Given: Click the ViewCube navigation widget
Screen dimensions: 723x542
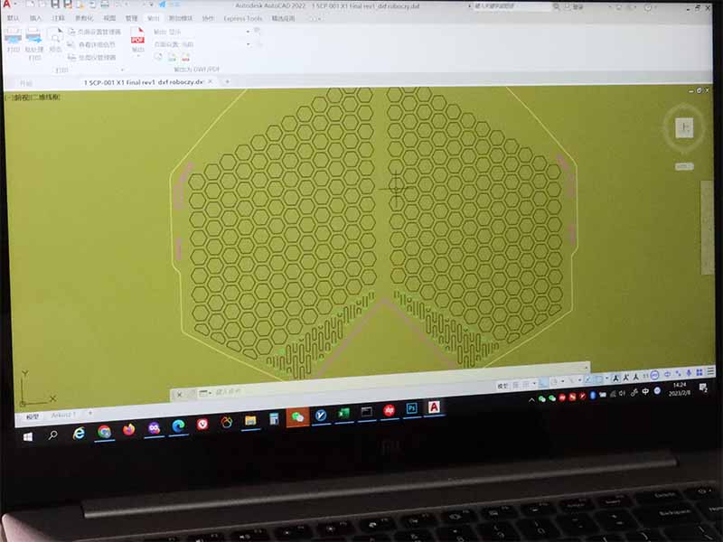Looking at the screenshot, I should (x=684, y=128).
